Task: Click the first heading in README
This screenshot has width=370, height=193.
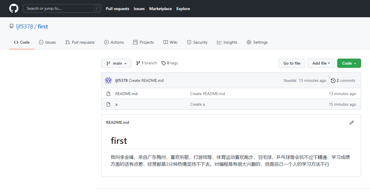Action: click(x=119, y=141)
